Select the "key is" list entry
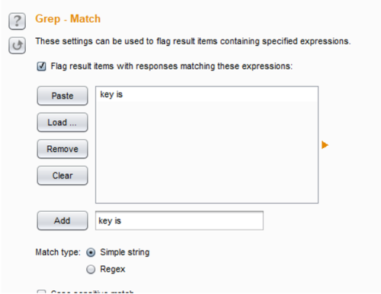 point(207,94)
